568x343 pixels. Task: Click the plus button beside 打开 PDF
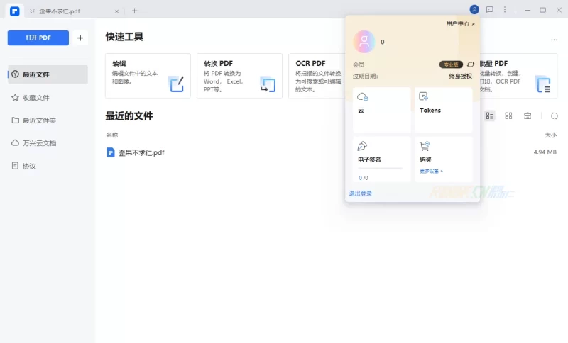click(x=80, y=38)
